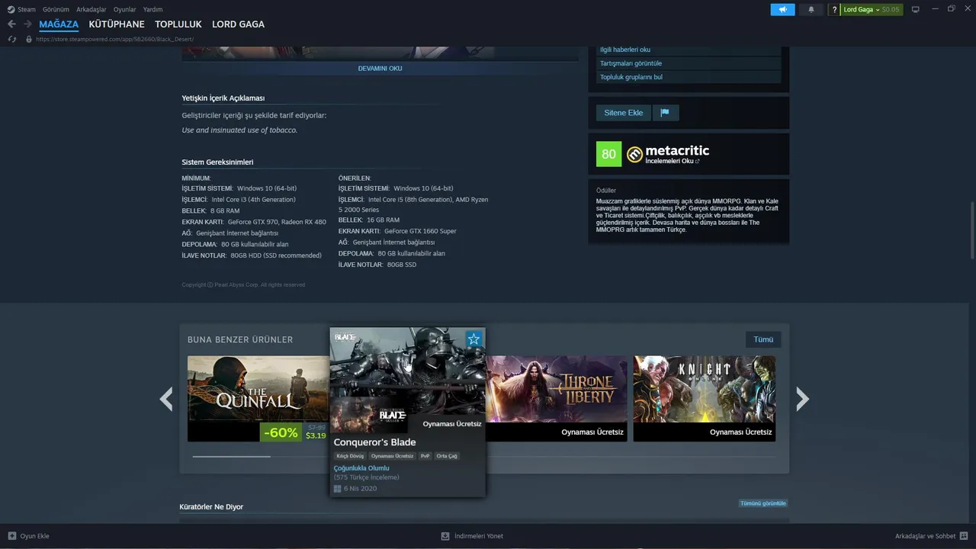Click the padlock icon beside the URL
Viewport: 976px width, 549px height.
point(29,39)
